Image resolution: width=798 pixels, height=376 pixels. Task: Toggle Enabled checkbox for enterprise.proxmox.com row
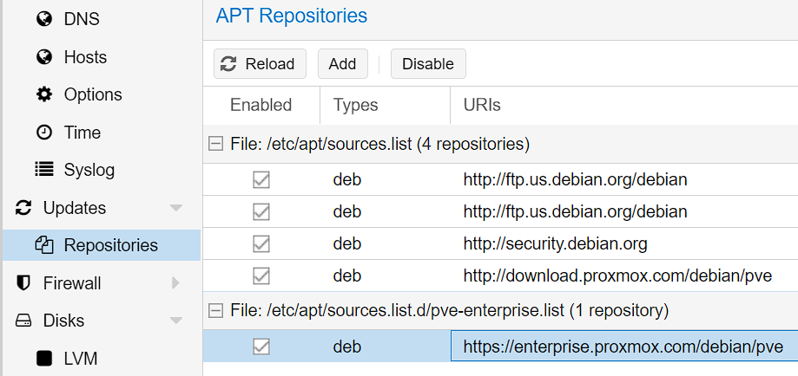pyautogui.click(x=261, y=347)
